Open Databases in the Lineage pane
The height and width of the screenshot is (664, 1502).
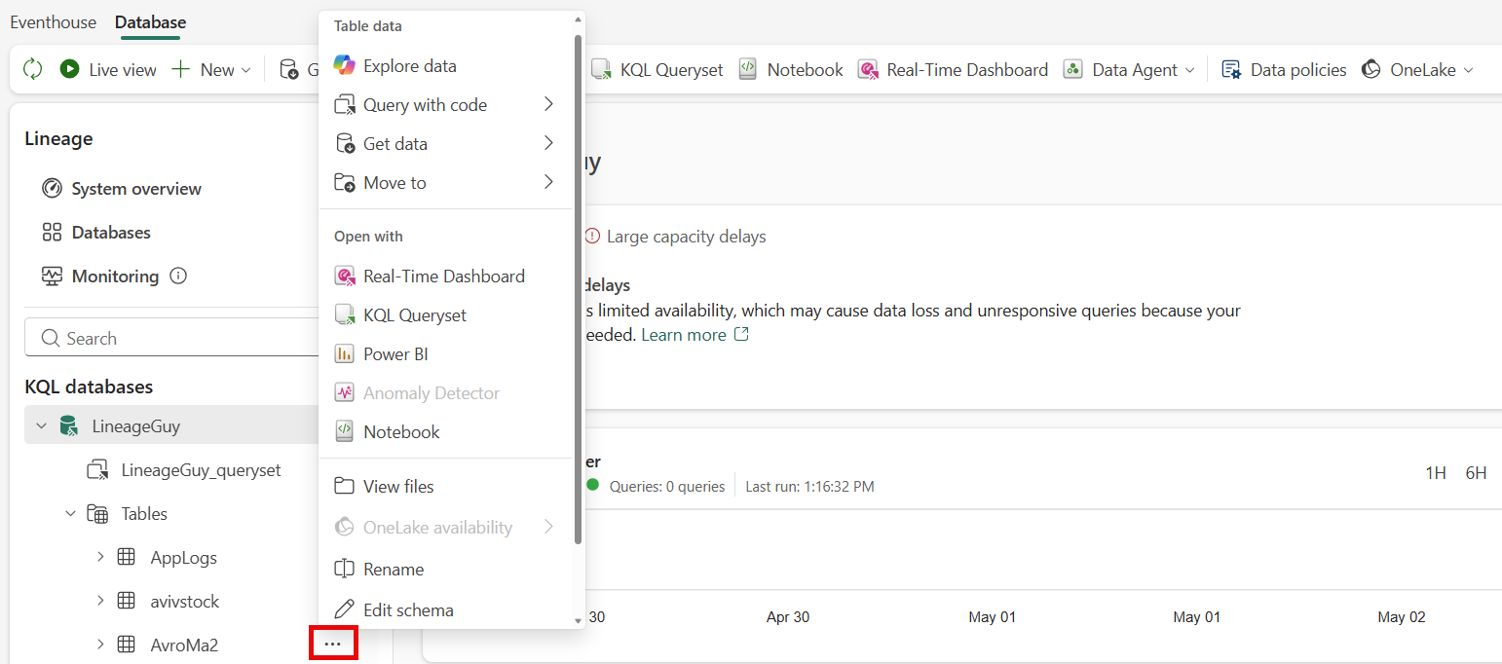pos(96,233)
